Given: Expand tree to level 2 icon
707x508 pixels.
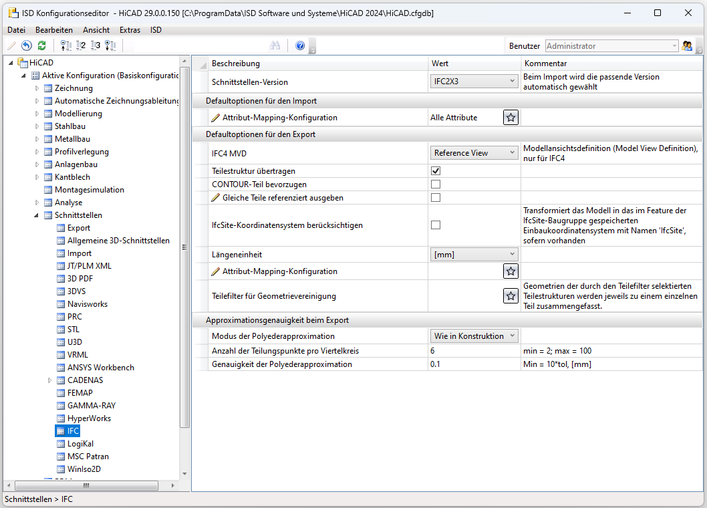Looking at the screenshot, I should [x=81, y=45].
